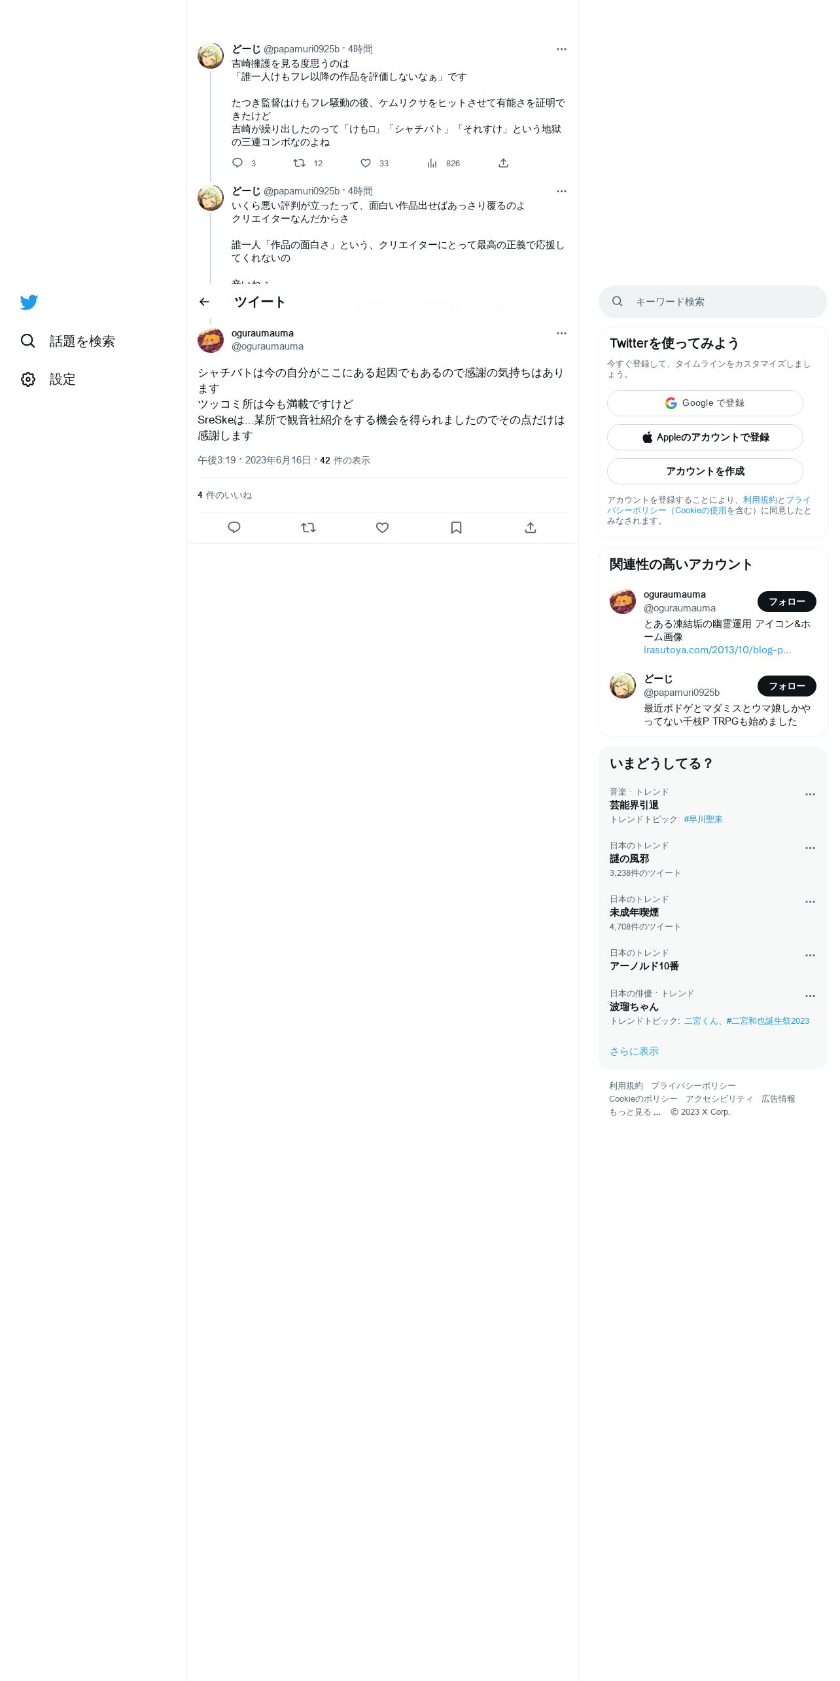
Task: Click the #早川聖来 hashtag link
Action: point(703,820)
